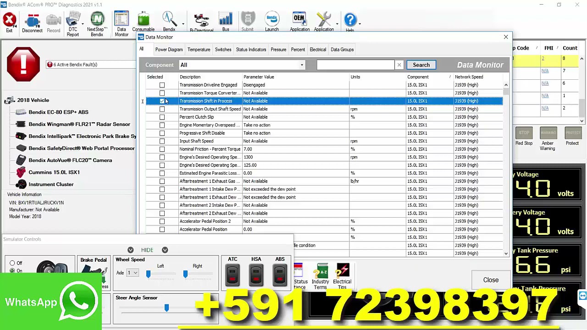Select Bendix AutoVue FLC20 Camera
The width and height of the screenshot is (587, 330).
(x=70, y=160)
